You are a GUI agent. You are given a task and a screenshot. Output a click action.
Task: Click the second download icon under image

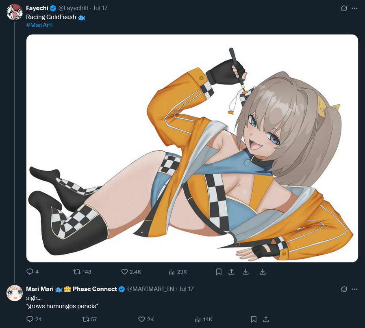pos(263,272)
